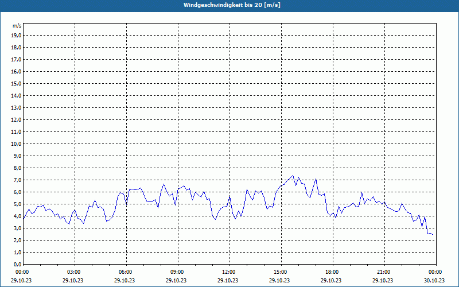Select the 30.10.23 date label

click(434, 280)
